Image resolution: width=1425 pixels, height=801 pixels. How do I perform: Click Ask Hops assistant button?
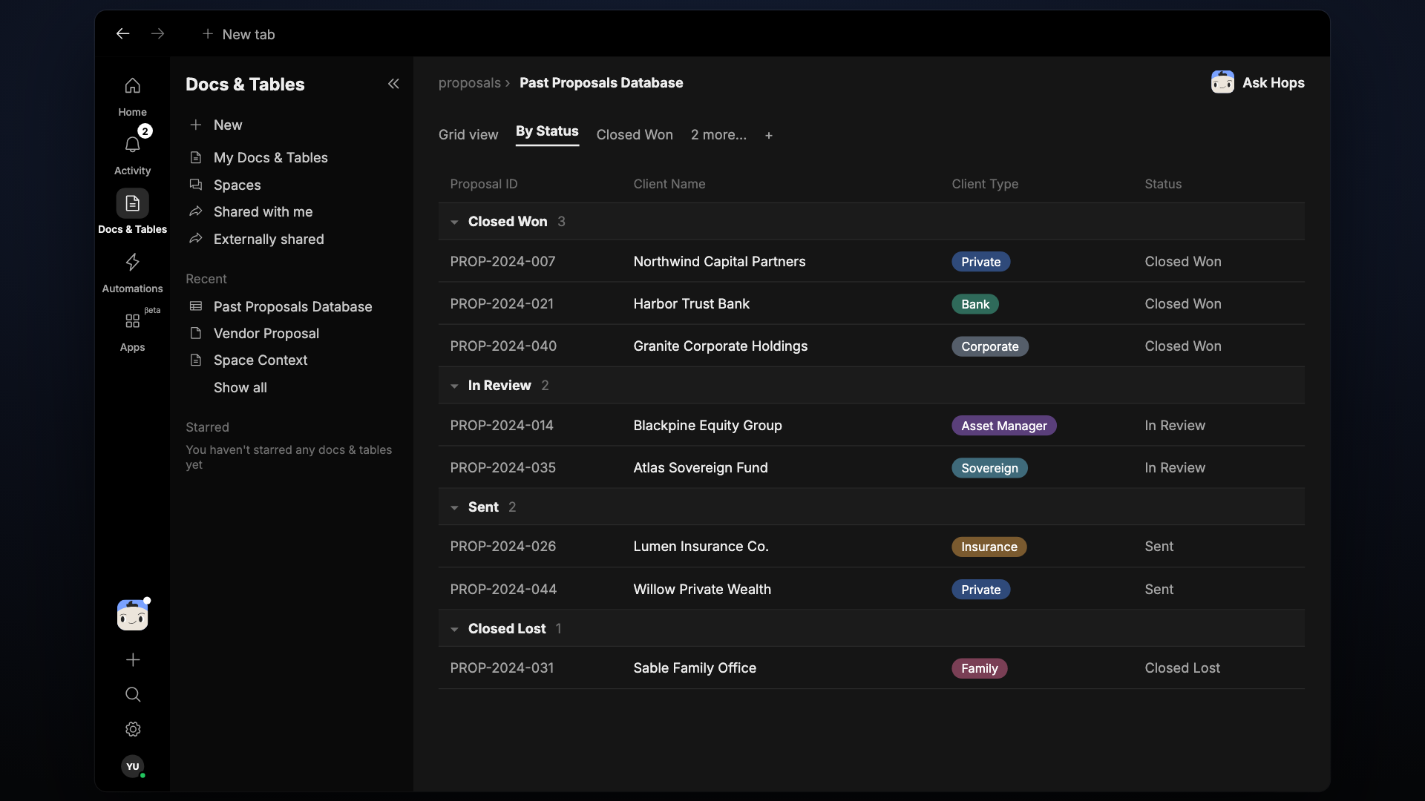click(x=1258, y=82)
